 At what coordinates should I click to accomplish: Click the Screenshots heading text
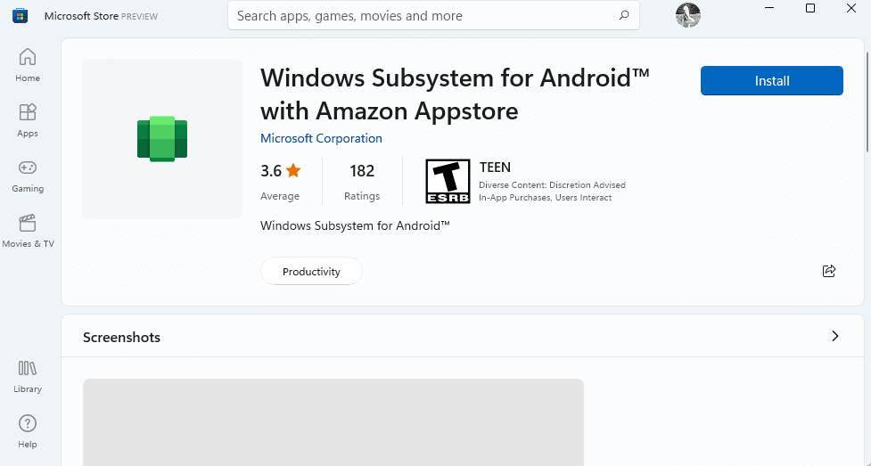[x=121, y=337]
